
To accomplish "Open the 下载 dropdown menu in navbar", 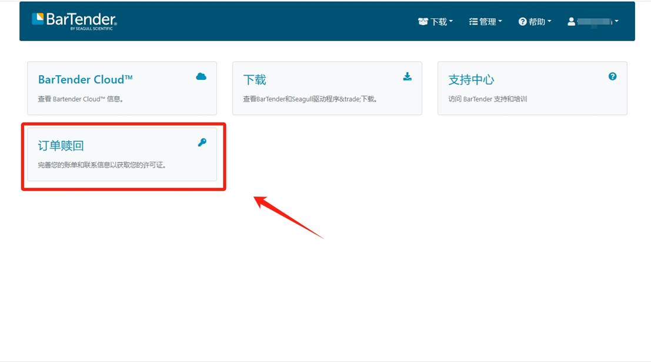I will (435, 22).
